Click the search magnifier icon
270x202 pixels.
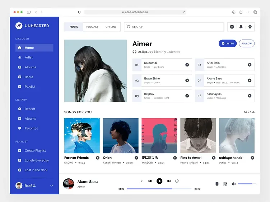pyautogui.click(x=129, y=27)
